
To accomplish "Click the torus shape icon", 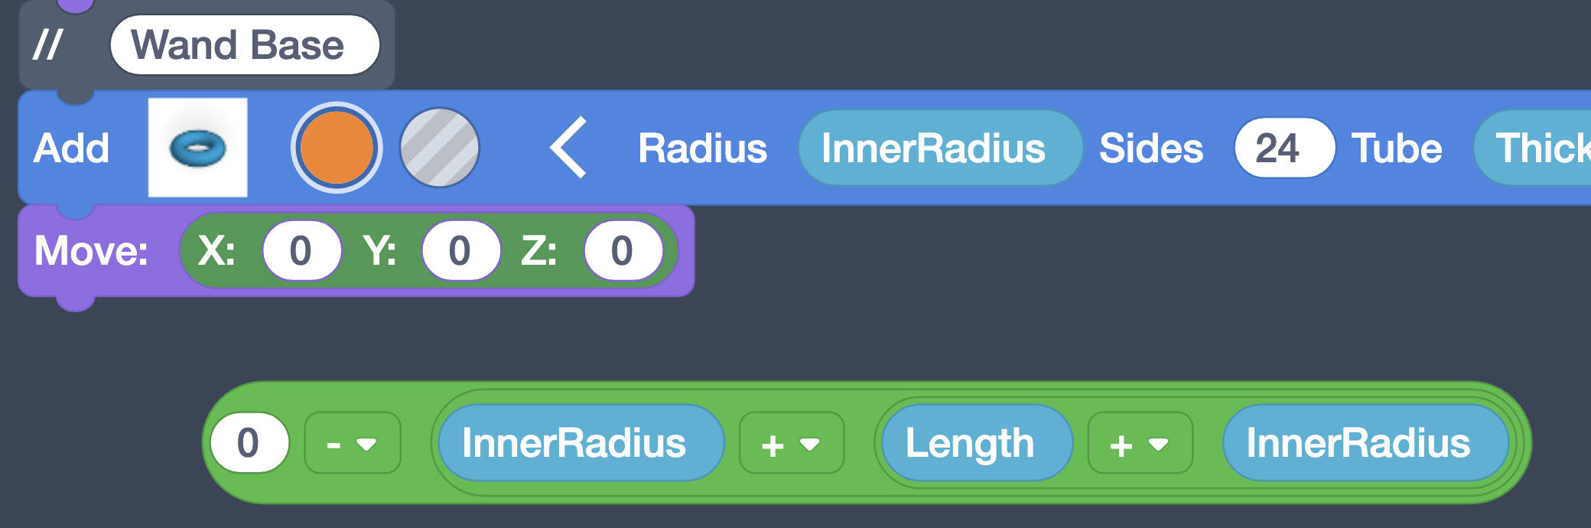I will pos(197,148).
